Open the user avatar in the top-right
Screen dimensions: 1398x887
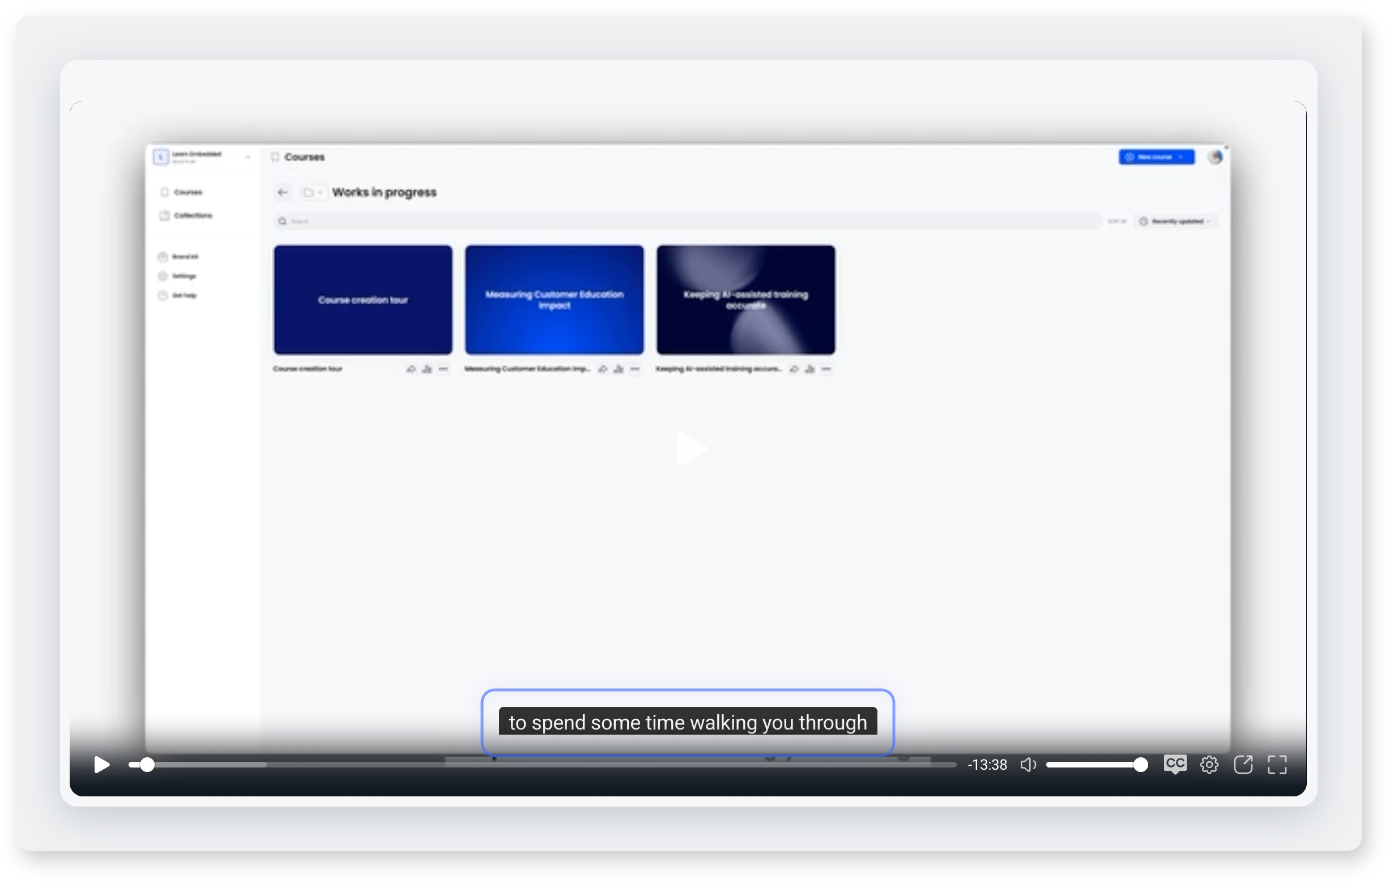coord(1215,157)
